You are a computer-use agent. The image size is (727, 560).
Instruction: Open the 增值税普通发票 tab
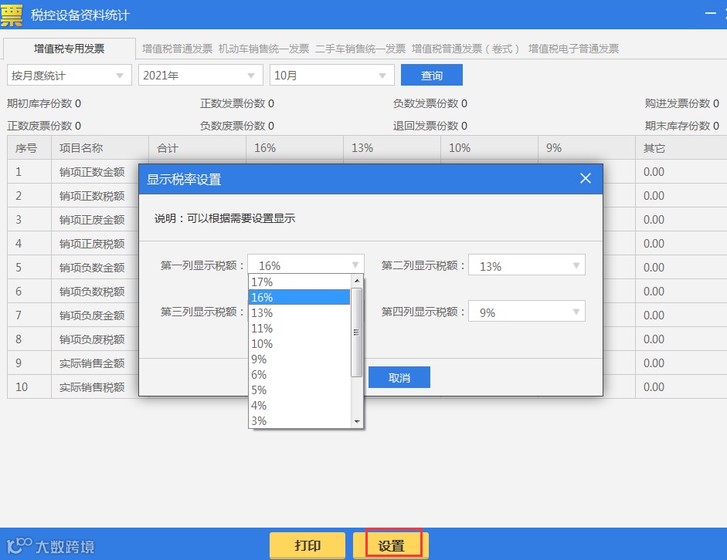(x=177, y=49)
